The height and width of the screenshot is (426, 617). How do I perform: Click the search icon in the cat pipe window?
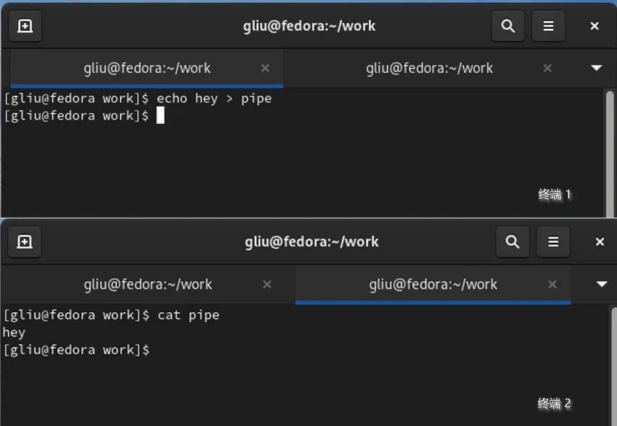pyautogui.click(x=512, y=242)
